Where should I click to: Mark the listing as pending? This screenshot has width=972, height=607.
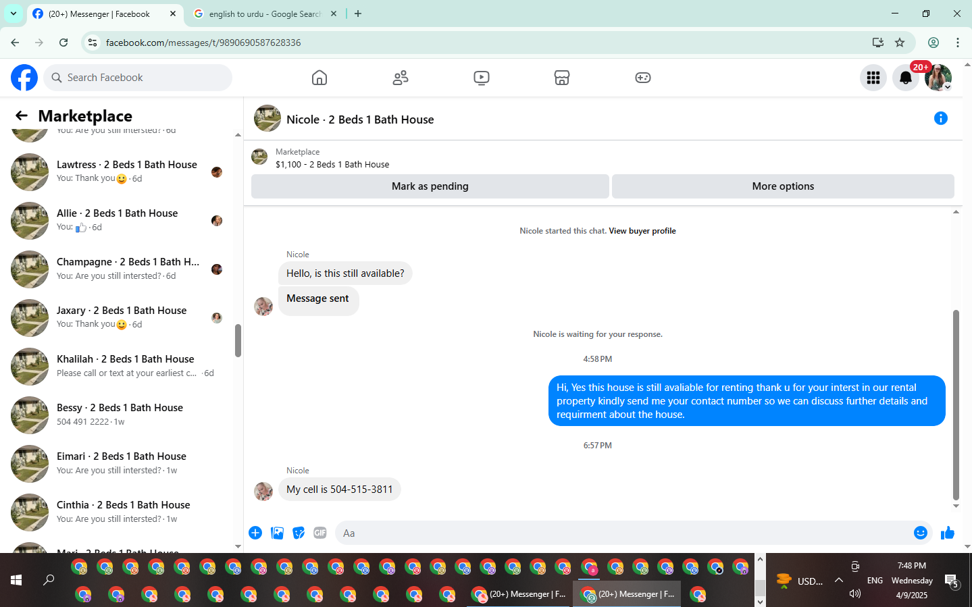430,186
